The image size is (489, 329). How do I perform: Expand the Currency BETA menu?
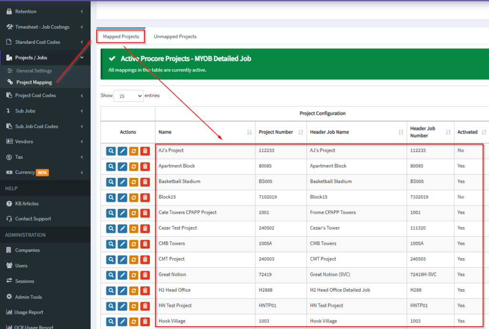point(45,173)
